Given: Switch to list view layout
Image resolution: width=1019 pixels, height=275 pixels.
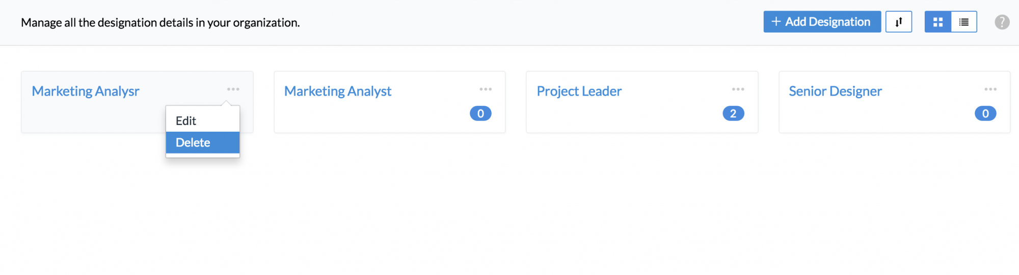Looking at the screenshot, I should click(x=964, y=22).
